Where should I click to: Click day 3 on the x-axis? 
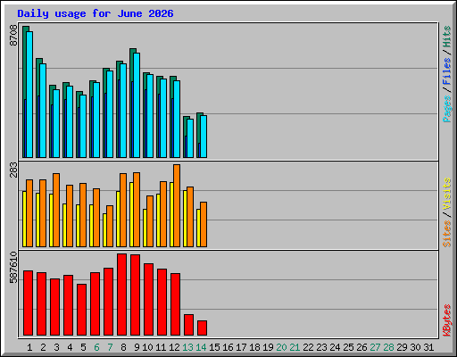[56, 347]
